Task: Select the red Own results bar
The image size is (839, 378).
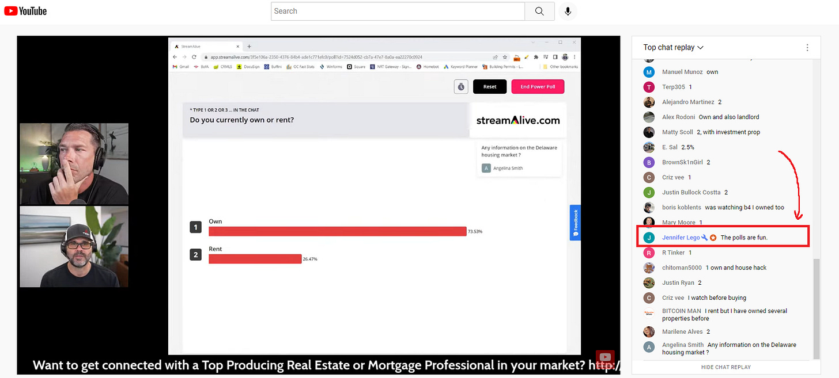Action: point(337,231)
